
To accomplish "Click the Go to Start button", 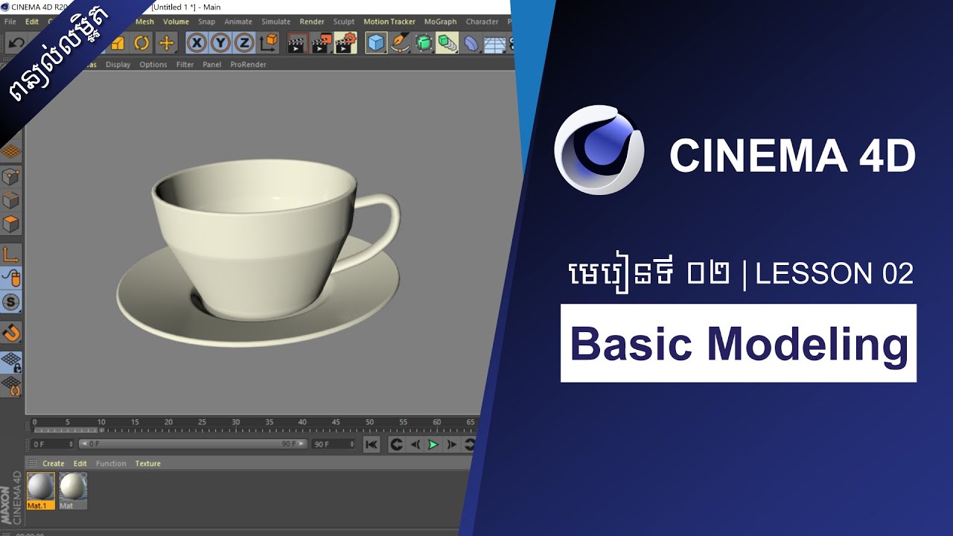I will (x=372, y=444).
